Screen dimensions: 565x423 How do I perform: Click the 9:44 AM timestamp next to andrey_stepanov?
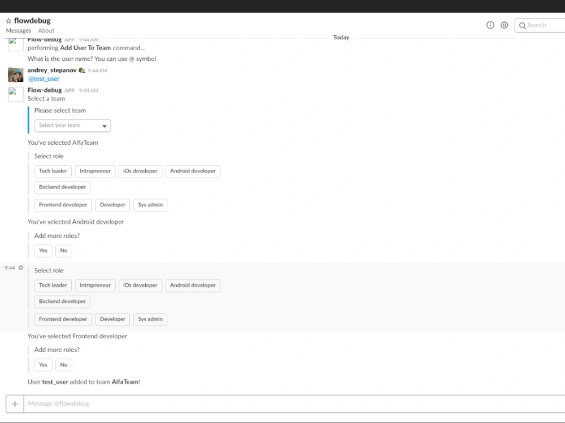pyautogui.click(x=98, y=70)
